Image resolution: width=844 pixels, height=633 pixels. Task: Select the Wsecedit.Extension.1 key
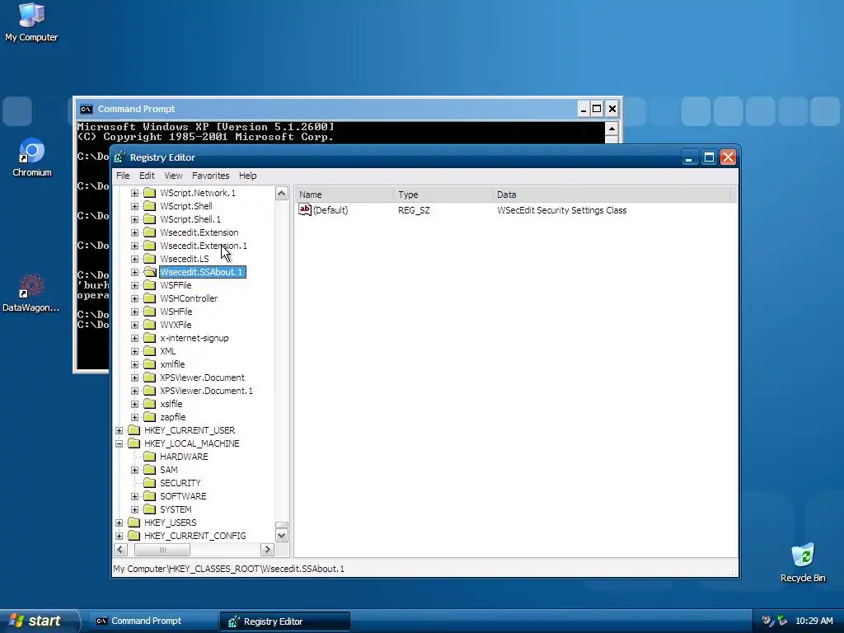(204, 246)
